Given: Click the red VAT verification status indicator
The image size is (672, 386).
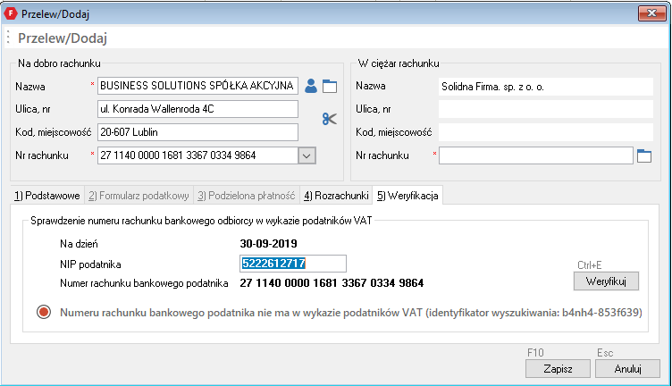Looking at the screenshot, I should pos(44,313).
